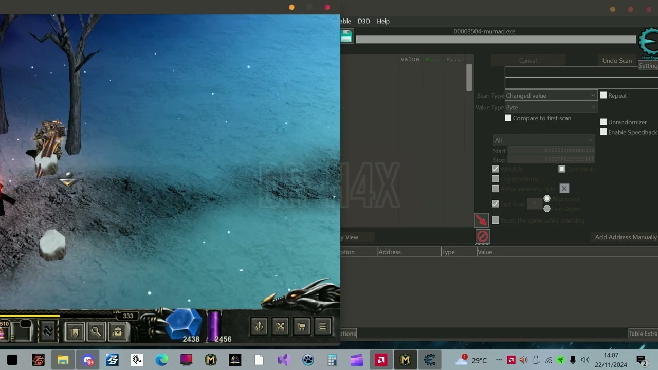Image resolution: width=658 pixels, height=370 pixels.
Task: Click the crossed swords icon in game
Action: point(281,326)
